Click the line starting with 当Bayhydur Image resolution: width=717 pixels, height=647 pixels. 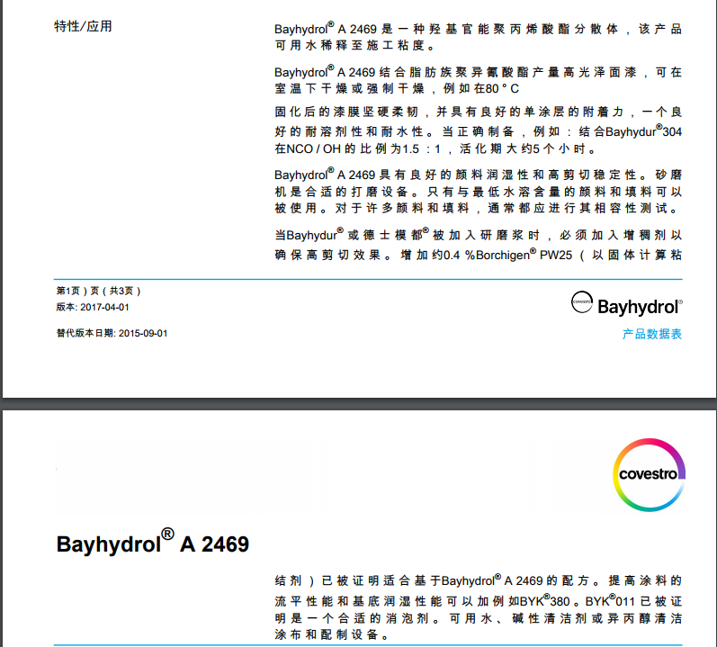478,236
